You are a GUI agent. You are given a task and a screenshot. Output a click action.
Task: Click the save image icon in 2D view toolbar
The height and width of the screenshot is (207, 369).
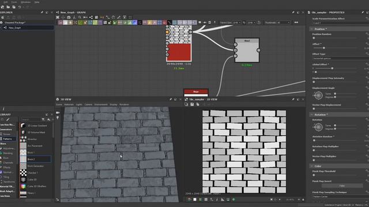192,104
